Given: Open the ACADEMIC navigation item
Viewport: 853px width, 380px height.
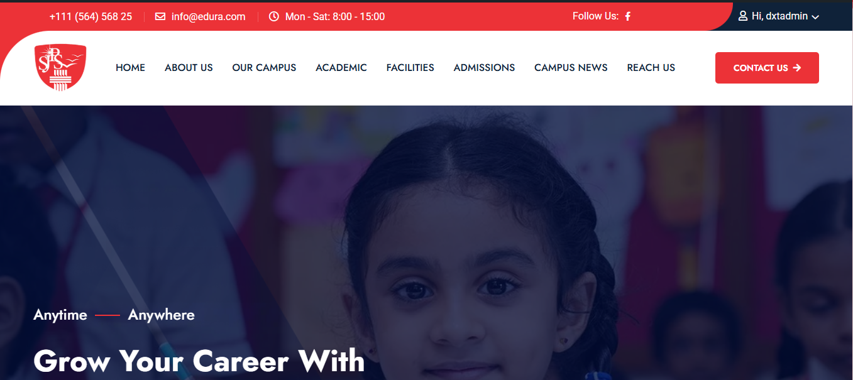Looking at the screenshot, I should pyautogui.click(x=341, y=68).
